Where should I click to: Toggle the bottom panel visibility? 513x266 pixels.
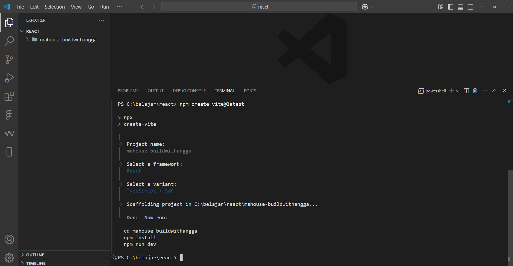tap(460, 7)
